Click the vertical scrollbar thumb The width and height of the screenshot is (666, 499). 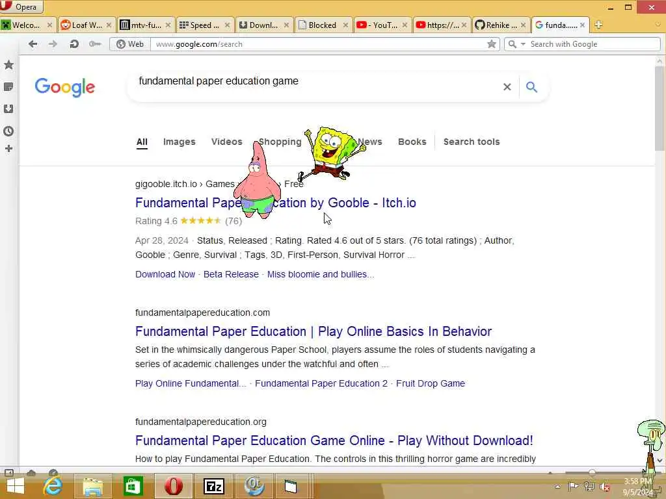click(659, 109)
